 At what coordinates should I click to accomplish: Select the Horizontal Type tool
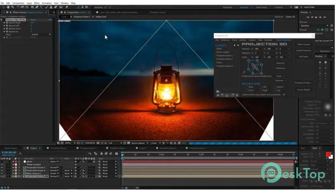41,7
